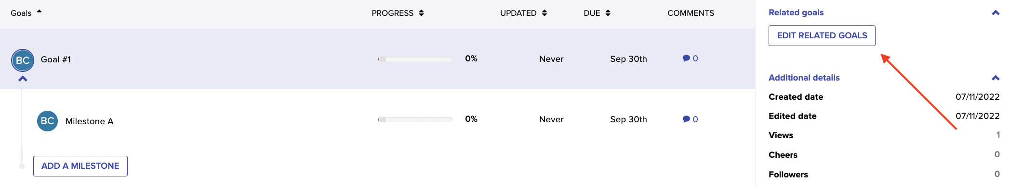
Task: Click the Goal #1 progress bar
Action: pos(415,59)
